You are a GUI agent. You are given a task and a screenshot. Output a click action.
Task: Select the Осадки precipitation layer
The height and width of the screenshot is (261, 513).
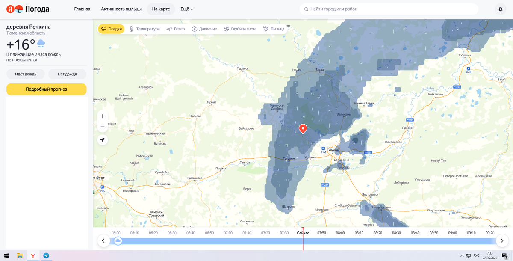pos(111,29)
